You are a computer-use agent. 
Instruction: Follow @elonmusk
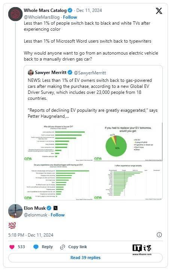[x=58, y=215]
